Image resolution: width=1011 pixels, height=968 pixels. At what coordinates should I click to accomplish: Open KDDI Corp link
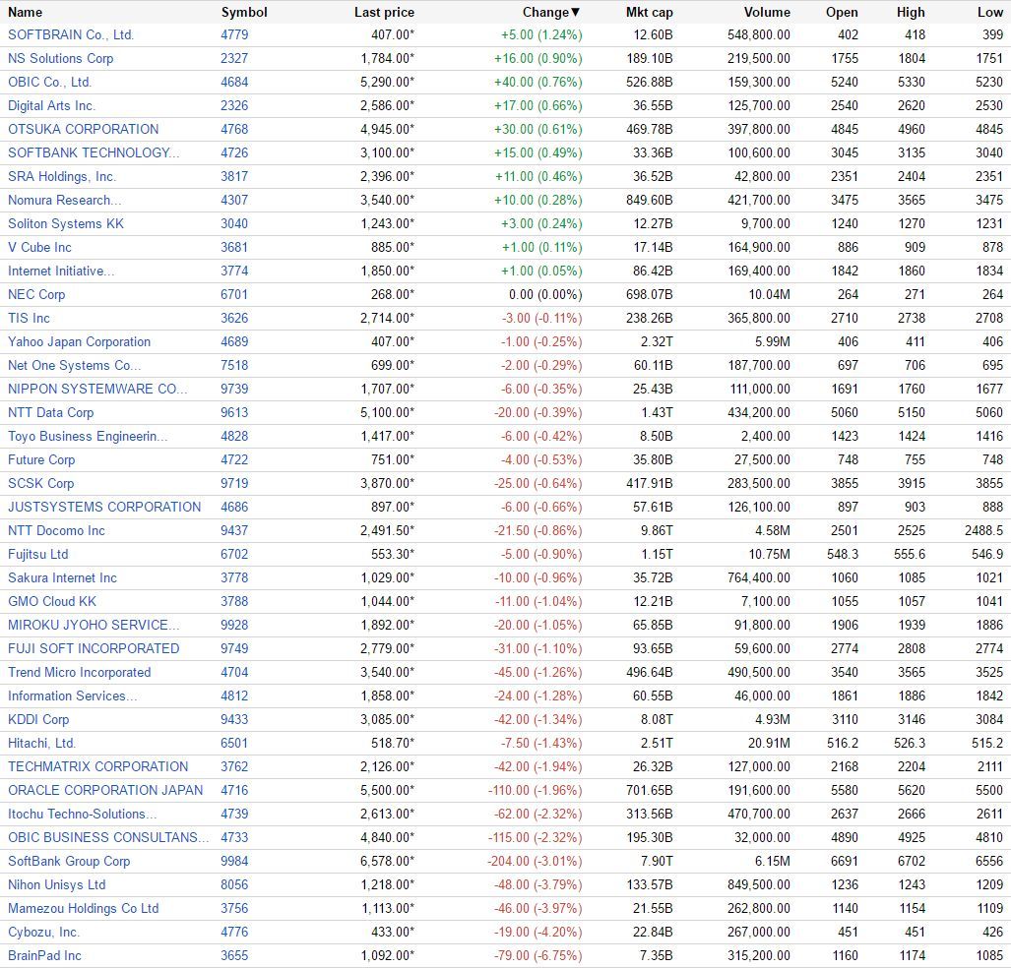coord(38,720)
